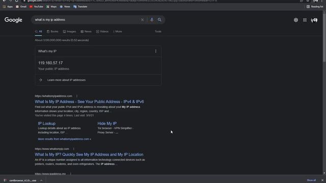Click Show all downloads
The image size is (326, 183).
pos(311,180)
